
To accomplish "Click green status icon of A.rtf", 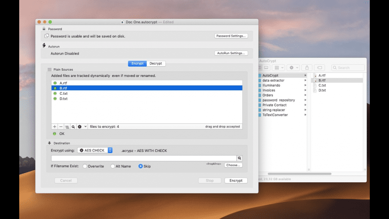I will (55, 83).
